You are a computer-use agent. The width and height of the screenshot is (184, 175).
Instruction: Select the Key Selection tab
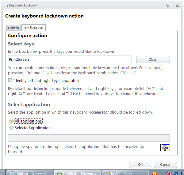[x=33, y=28]
